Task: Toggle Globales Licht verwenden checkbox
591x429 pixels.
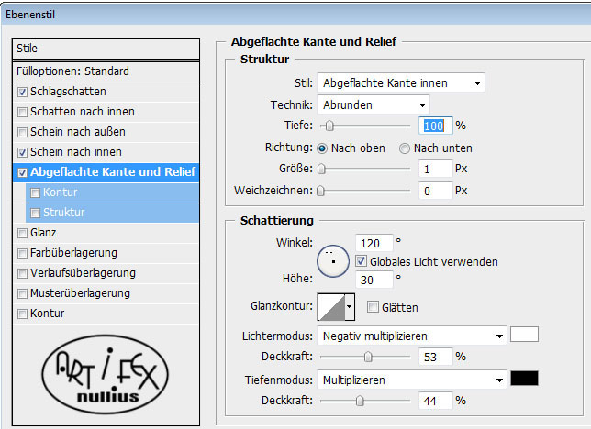Action: coord(361,261)
